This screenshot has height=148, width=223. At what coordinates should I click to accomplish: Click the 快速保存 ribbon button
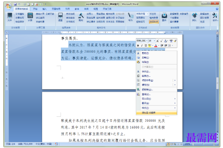click(20, 22)
